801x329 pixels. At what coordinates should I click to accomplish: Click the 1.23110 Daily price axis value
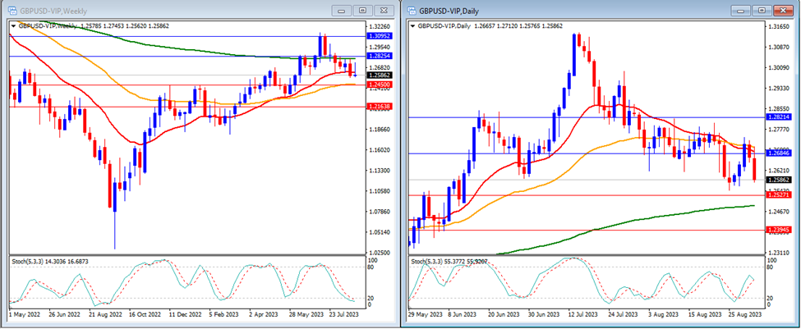coord(779,253)
